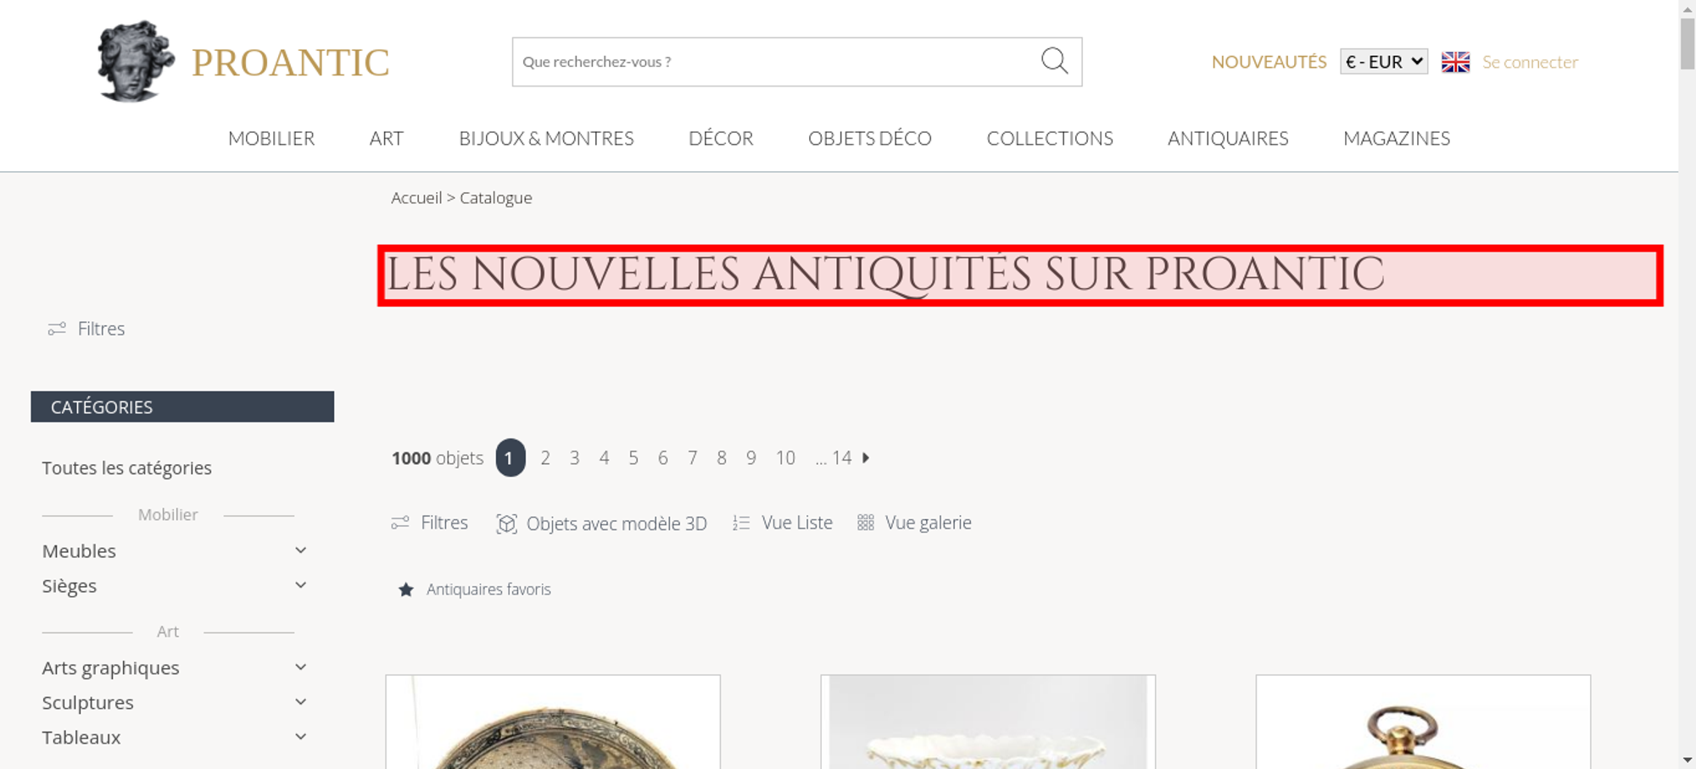Switch to Vue galerie layout
Viewport: 1696px width, 769px height.
[914, 523]
